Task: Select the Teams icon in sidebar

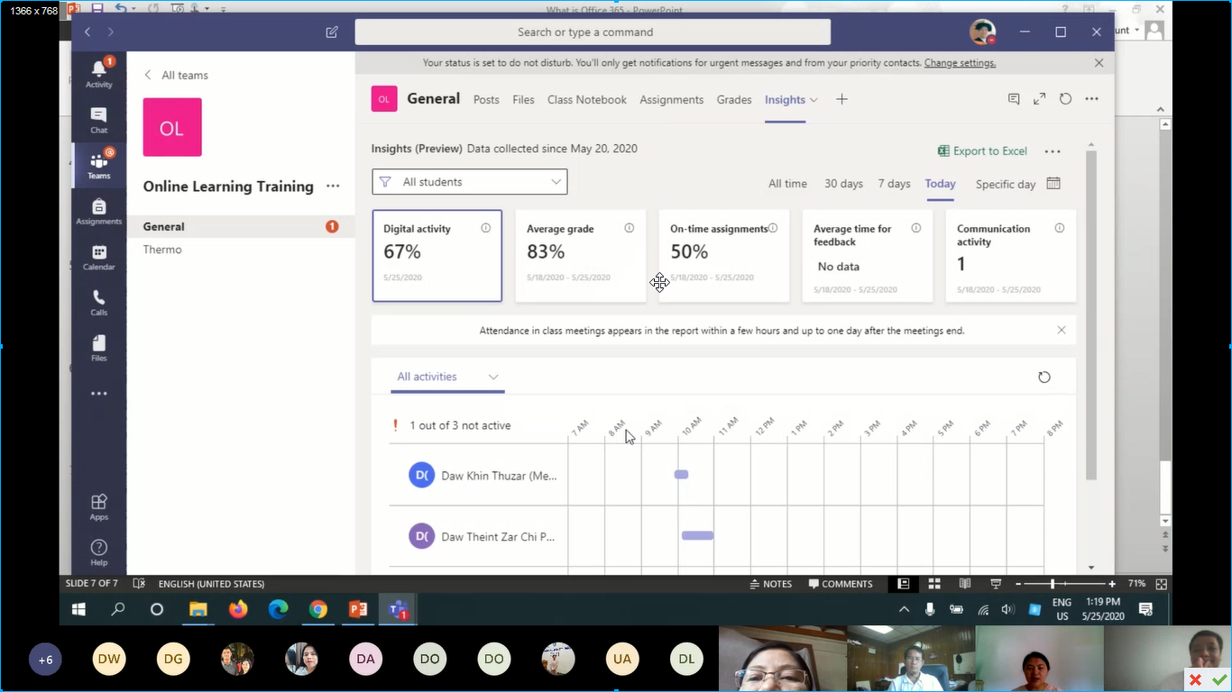Action: point(99,166)
